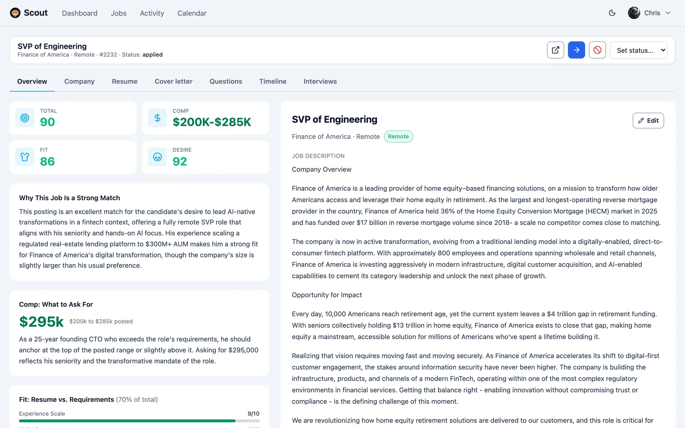
Task: Open the Set status dropdown
Action: point(638,50)
